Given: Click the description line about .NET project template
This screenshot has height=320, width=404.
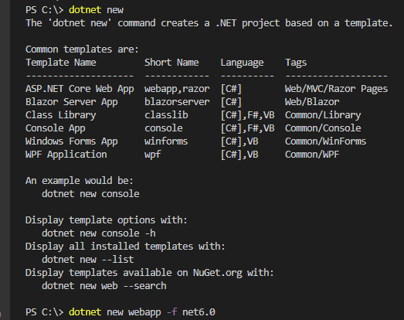Looking at the screenshot, I should (209, 23).
